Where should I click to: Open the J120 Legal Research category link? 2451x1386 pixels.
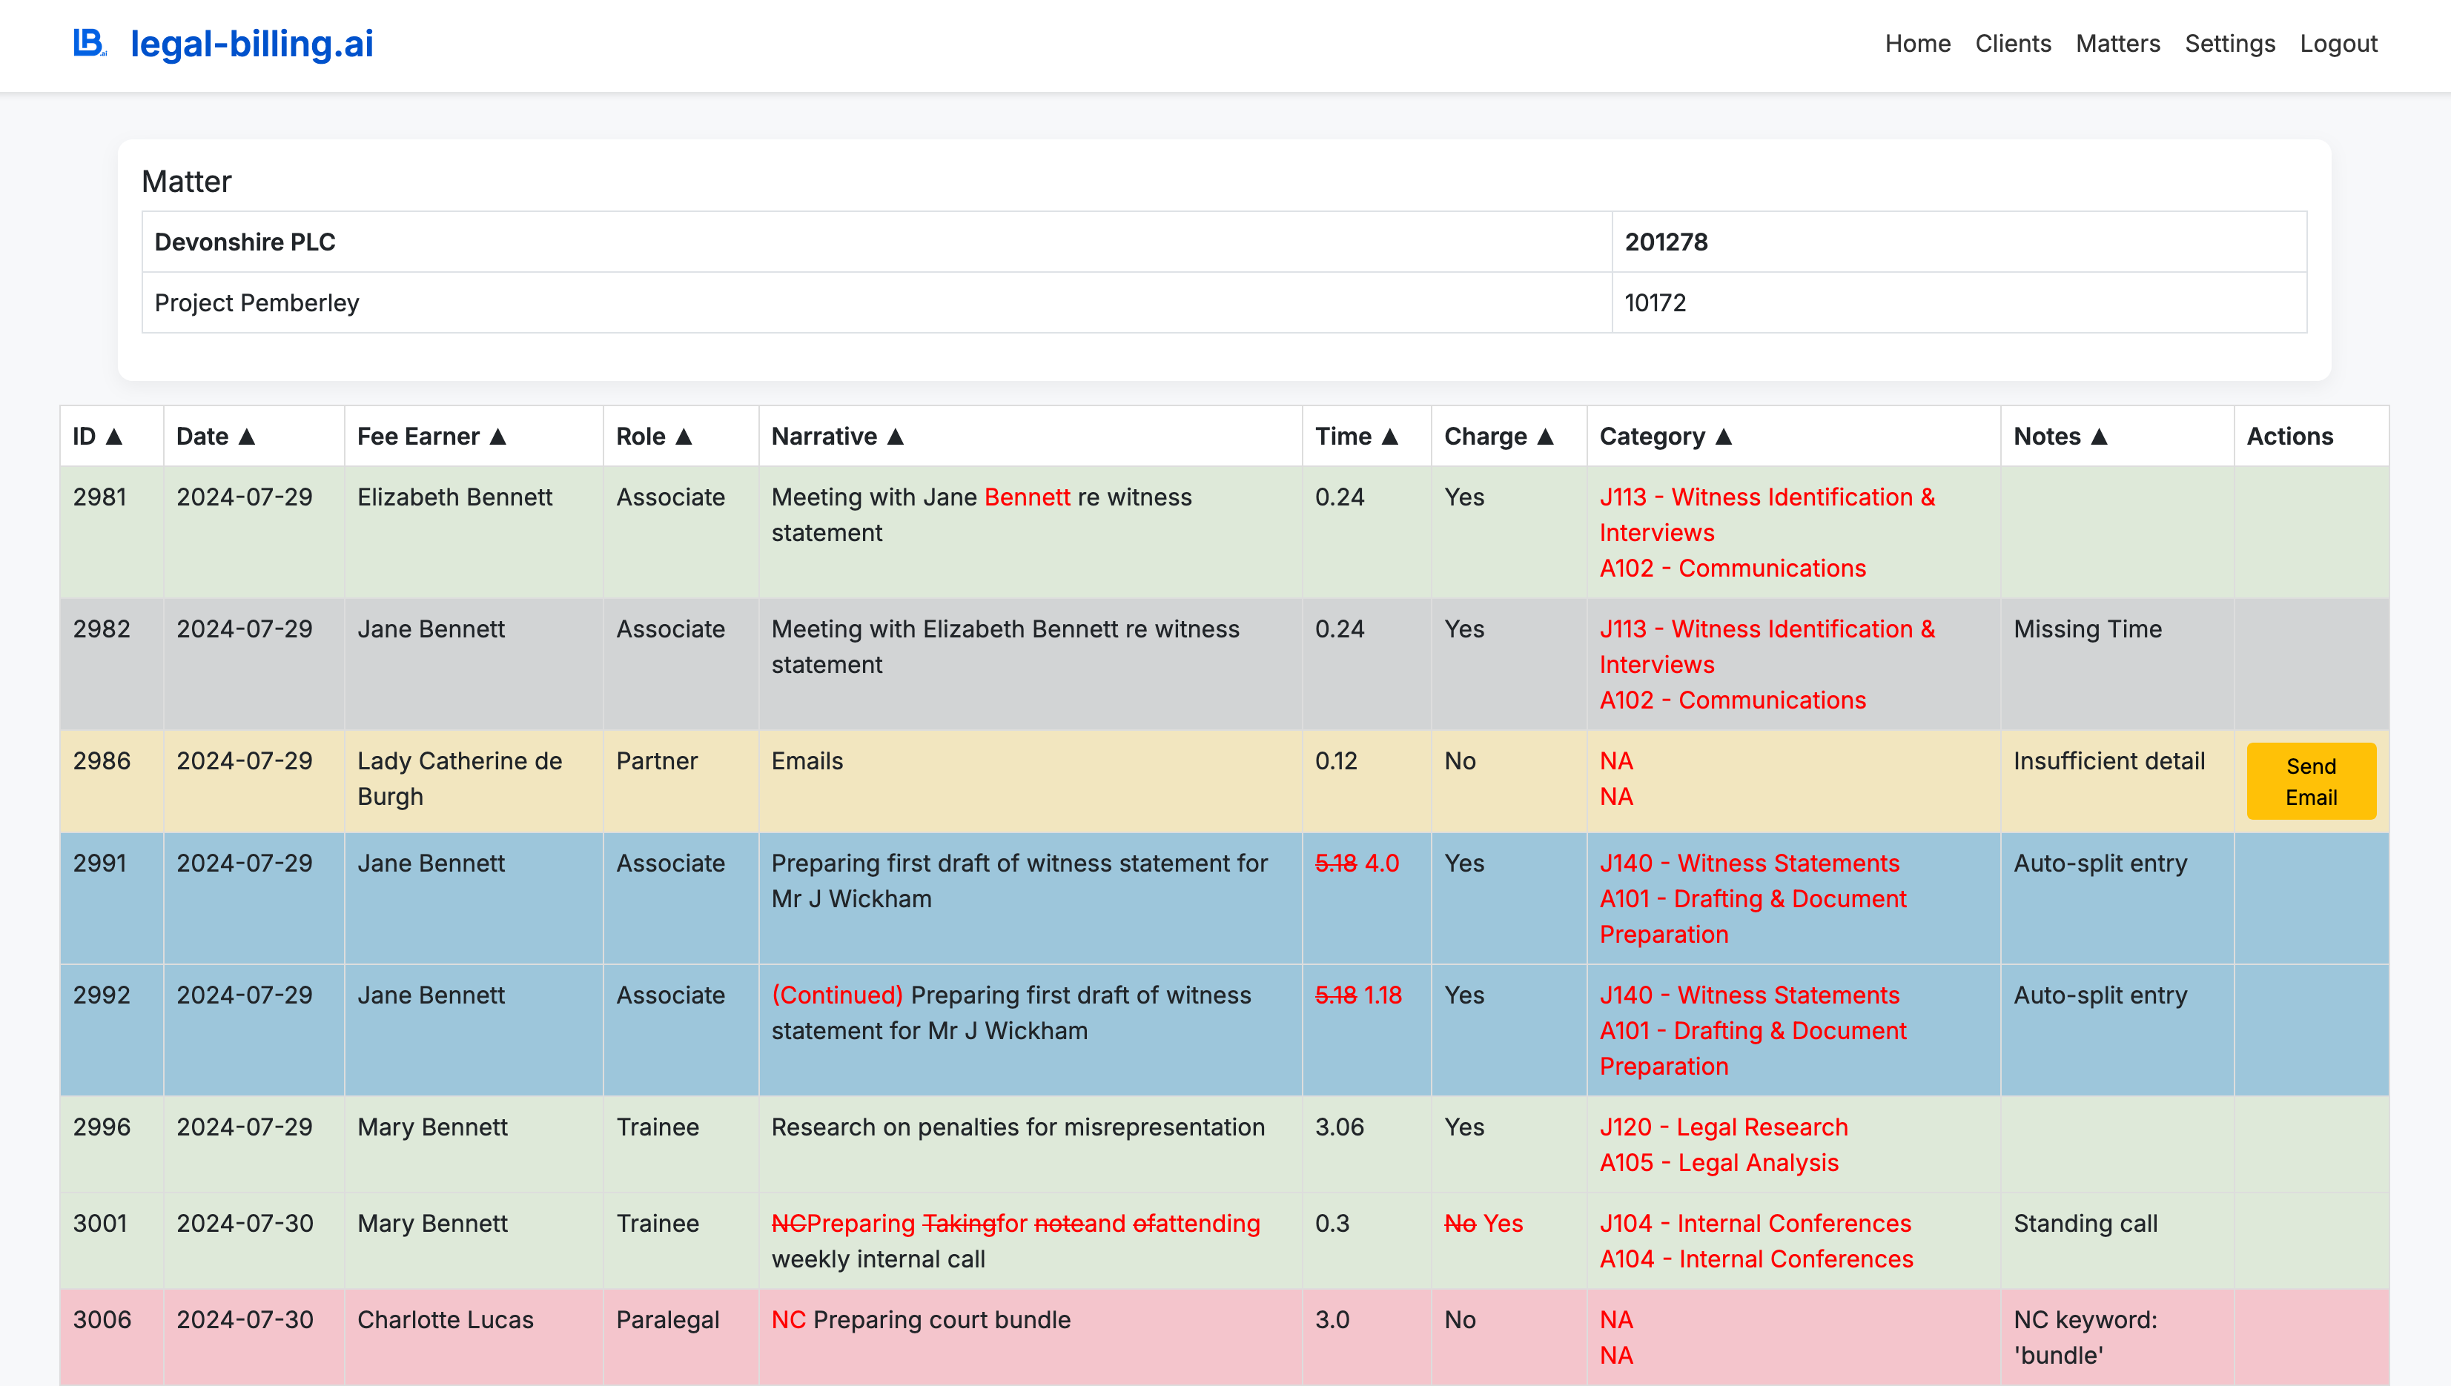click(1722, 1127)
